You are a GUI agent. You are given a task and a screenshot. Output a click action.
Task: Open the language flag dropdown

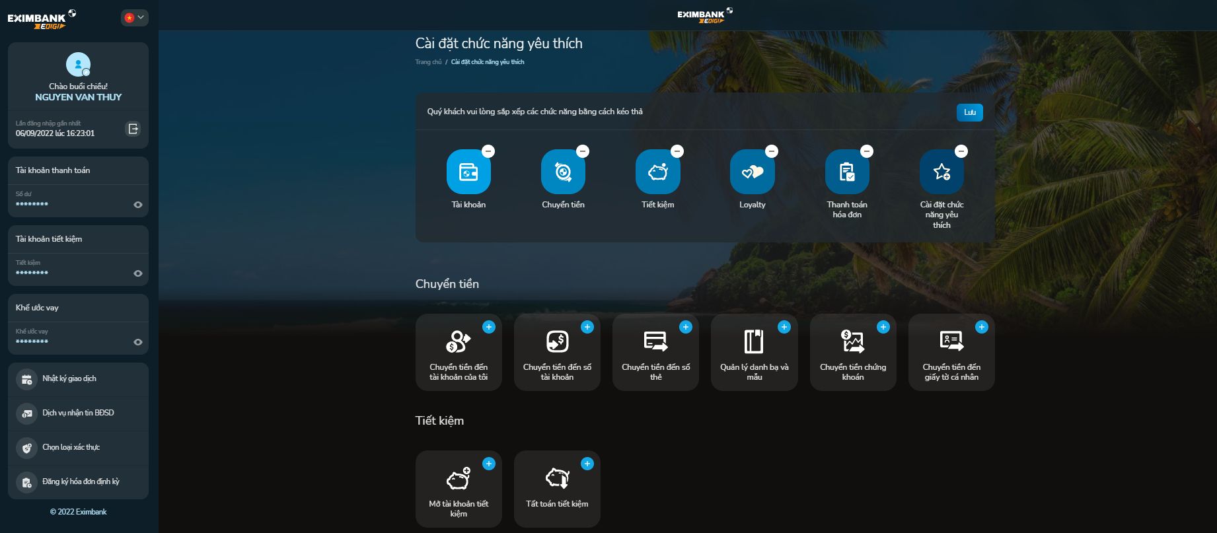click(x=134, y=18)
